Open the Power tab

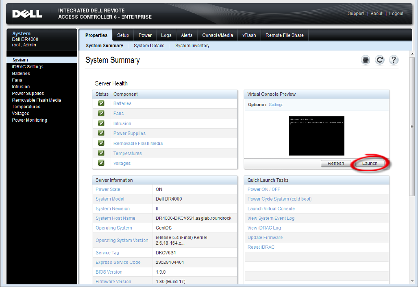coord(145,35)
